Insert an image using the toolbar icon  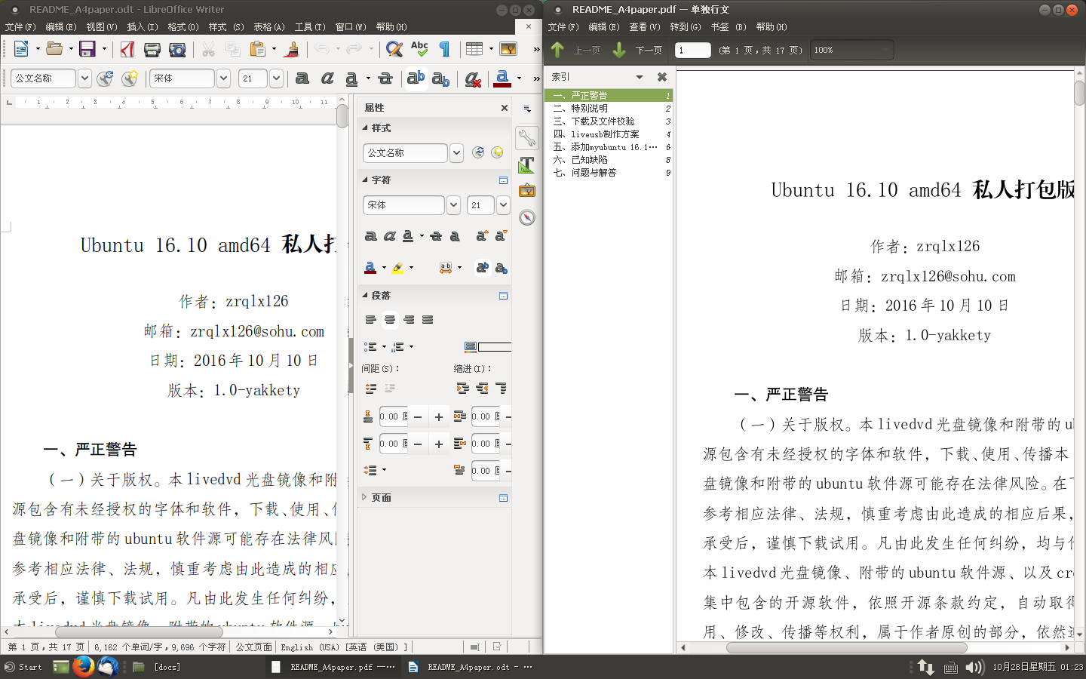pos(509,49)
